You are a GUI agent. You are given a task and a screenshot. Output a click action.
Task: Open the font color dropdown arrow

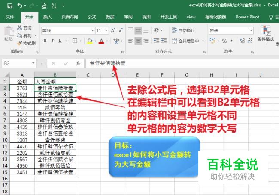(x=107, y=41)
